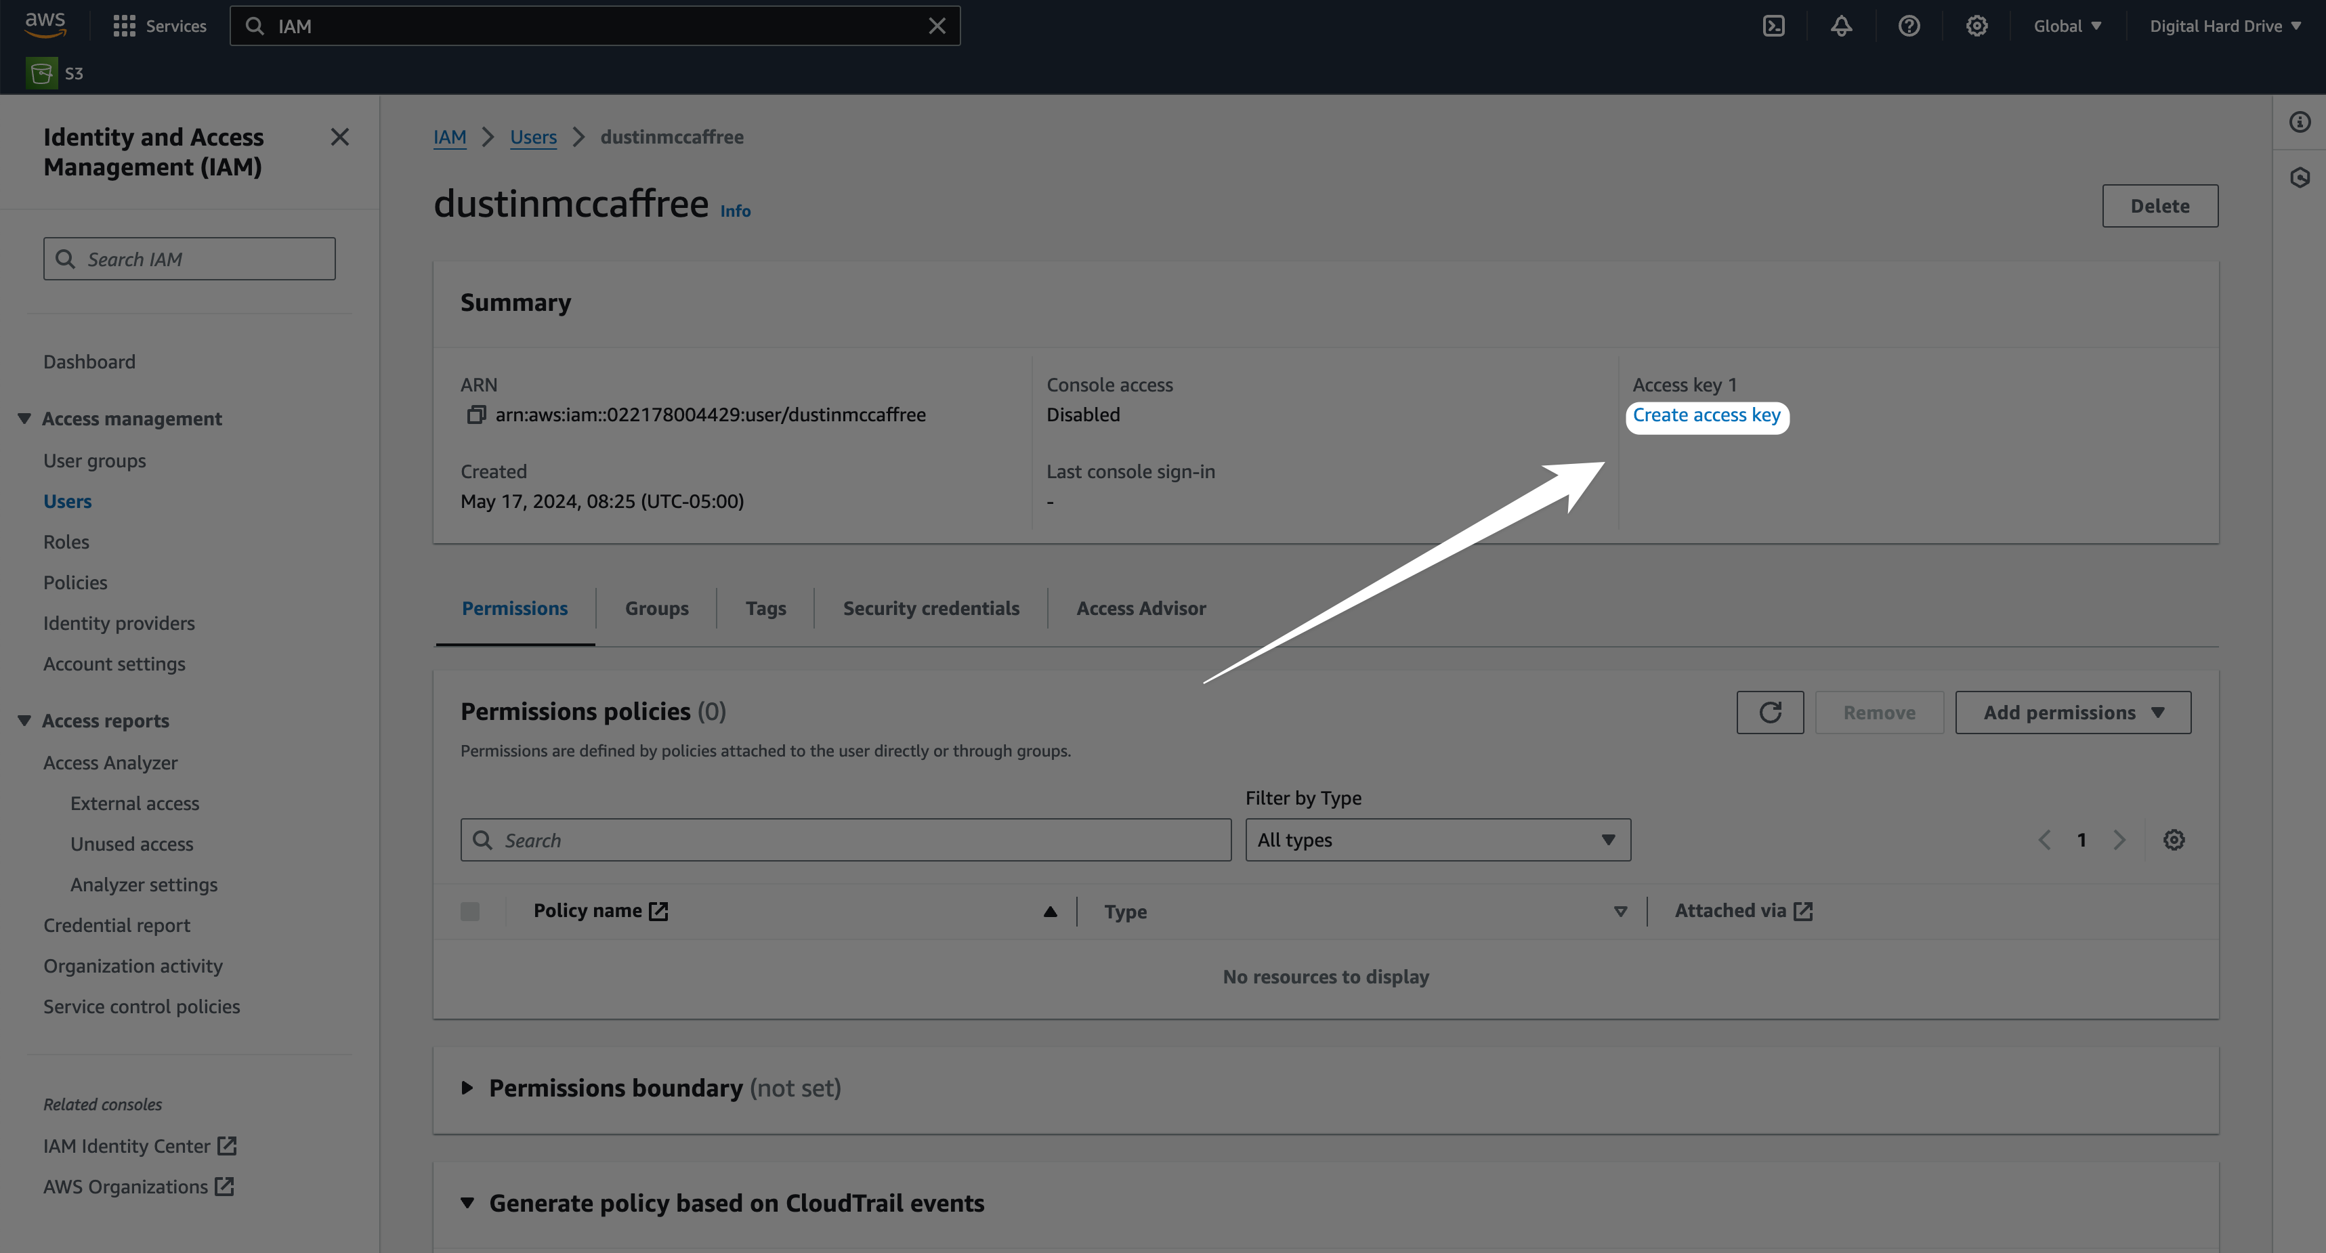This screenshot has width=2326, height=1253.
Task: Clear the IAM search with X icon
Action: pyautogui.click(x=937, y=26)
